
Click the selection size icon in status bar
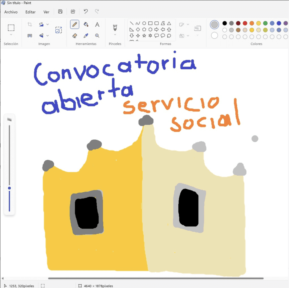(x=43, y=286)
